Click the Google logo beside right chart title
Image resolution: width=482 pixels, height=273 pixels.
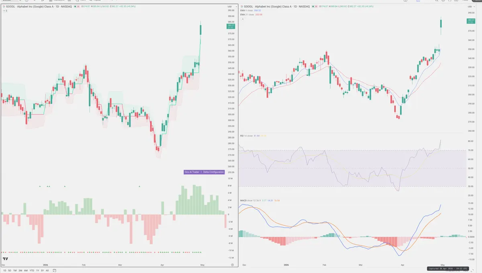(242, 6)
